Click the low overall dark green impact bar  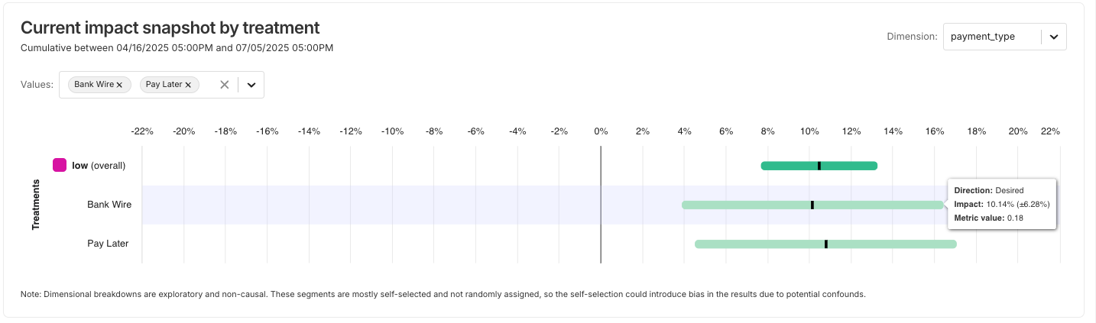(x=787, y=166)
